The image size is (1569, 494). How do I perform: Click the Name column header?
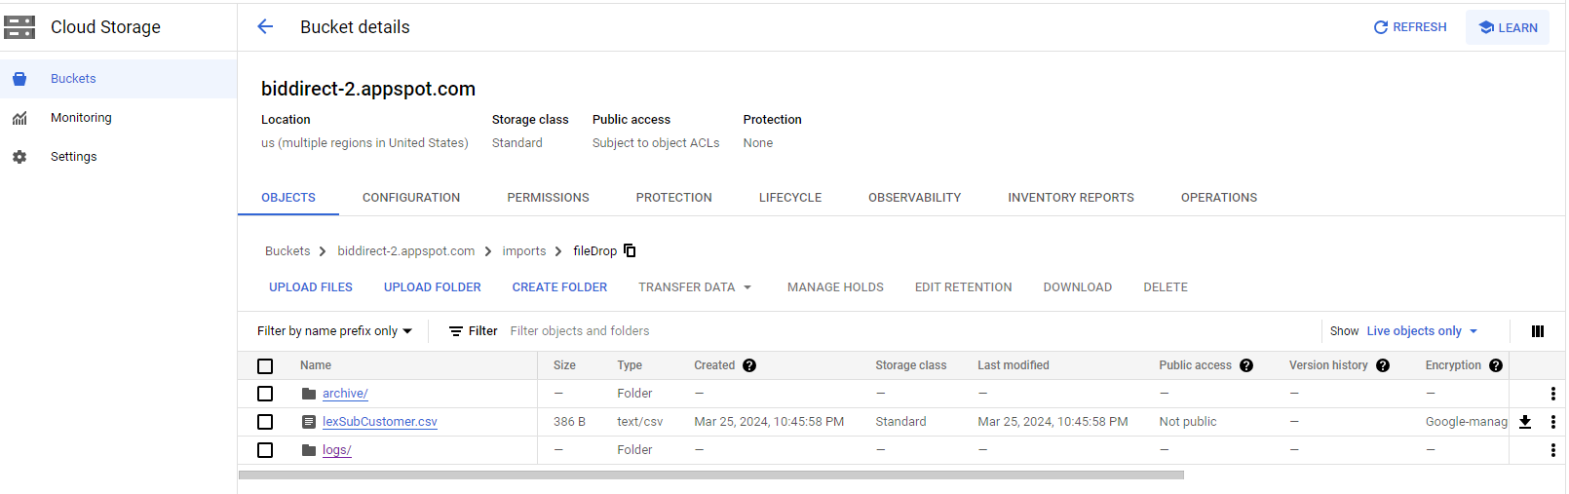(x=316, y=365)
